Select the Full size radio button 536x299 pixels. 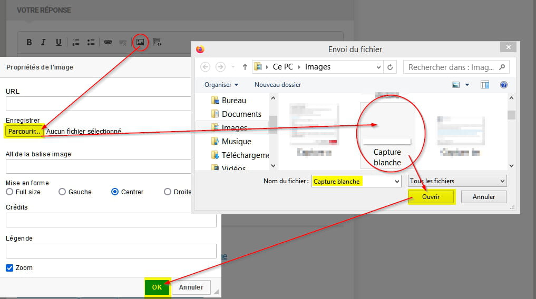coord(9,192)
